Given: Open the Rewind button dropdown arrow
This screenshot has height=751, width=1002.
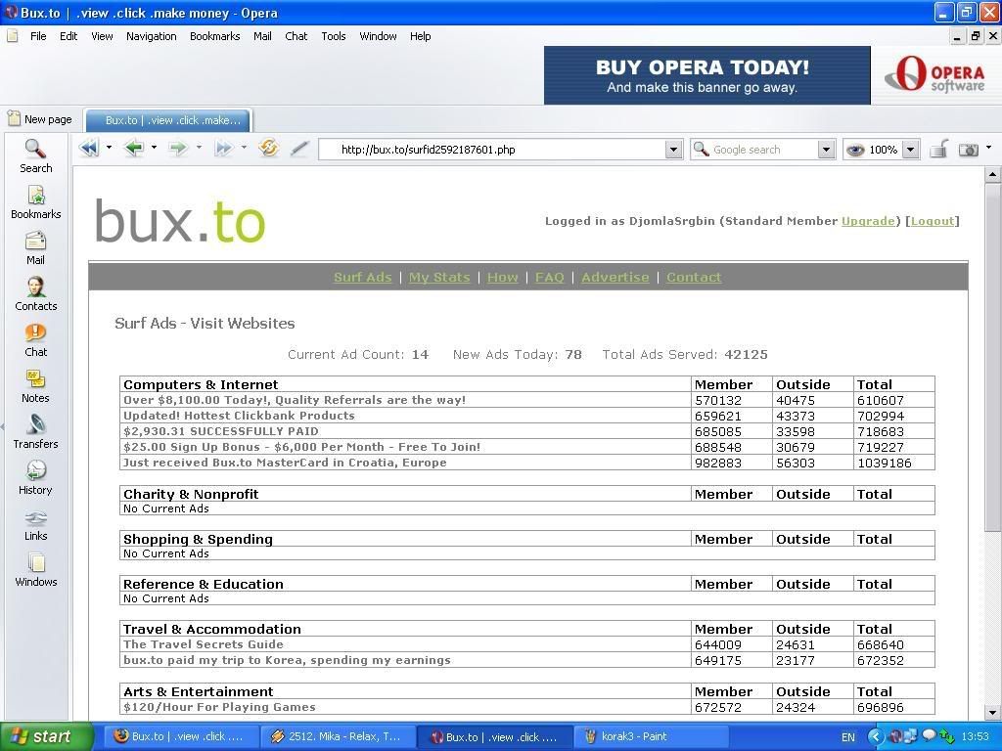Looking at the screenshot, I should tap(109, 148).
